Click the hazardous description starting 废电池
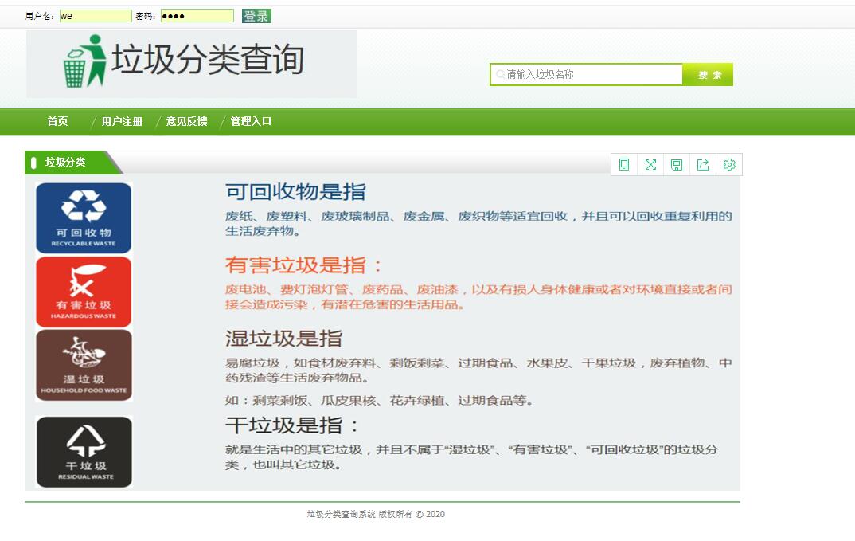 coord(478,296)
